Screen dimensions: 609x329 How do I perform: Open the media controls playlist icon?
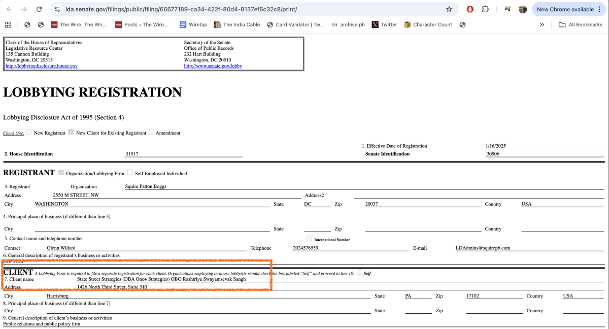pyautogui.click(x=507, y=9)
